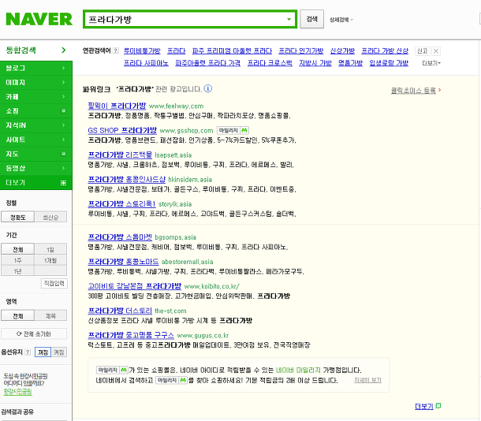Screen dimensions: 481x421
Task: Click related search 루이비통가방
Action: point(142,51)
